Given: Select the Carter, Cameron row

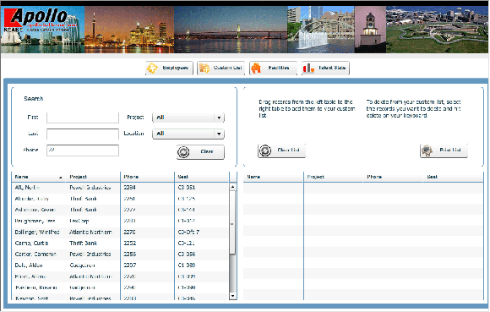Looking at the screenshot, I should (x=120, y=255).
